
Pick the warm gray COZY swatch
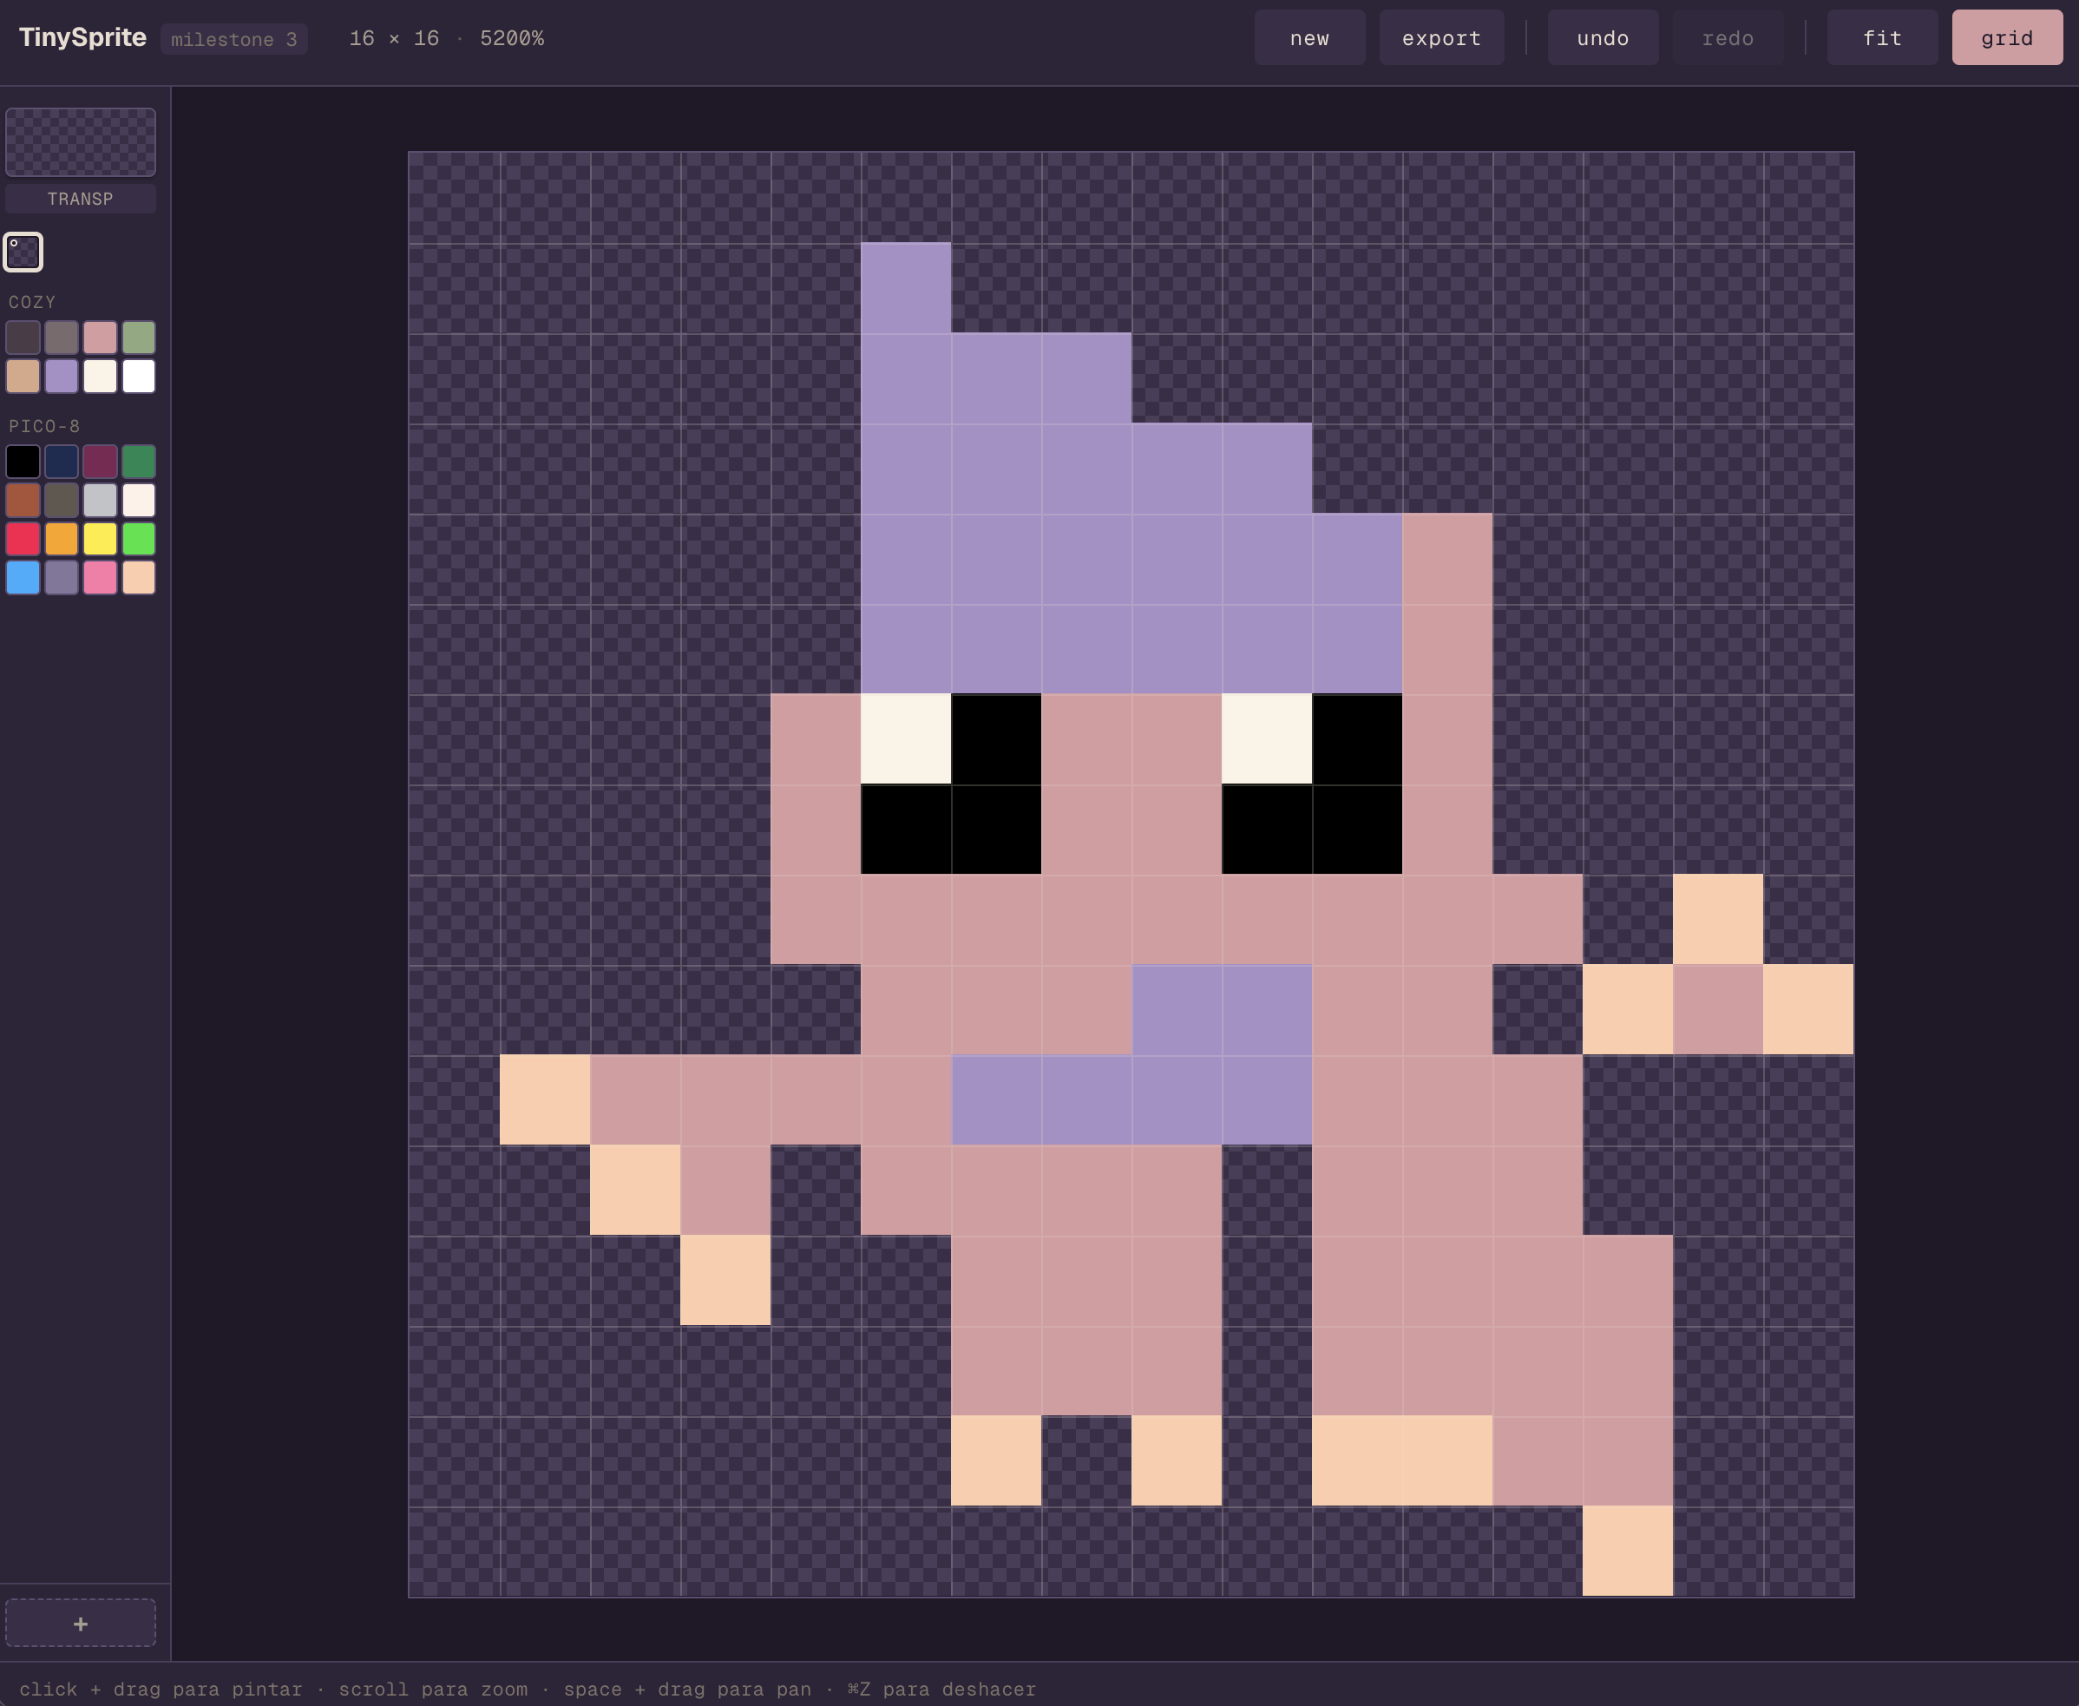coord(61,337)
